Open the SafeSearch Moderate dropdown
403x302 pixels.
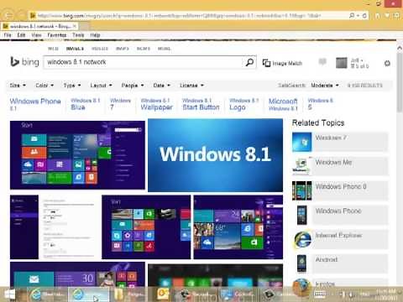click(x=325, y=86)
